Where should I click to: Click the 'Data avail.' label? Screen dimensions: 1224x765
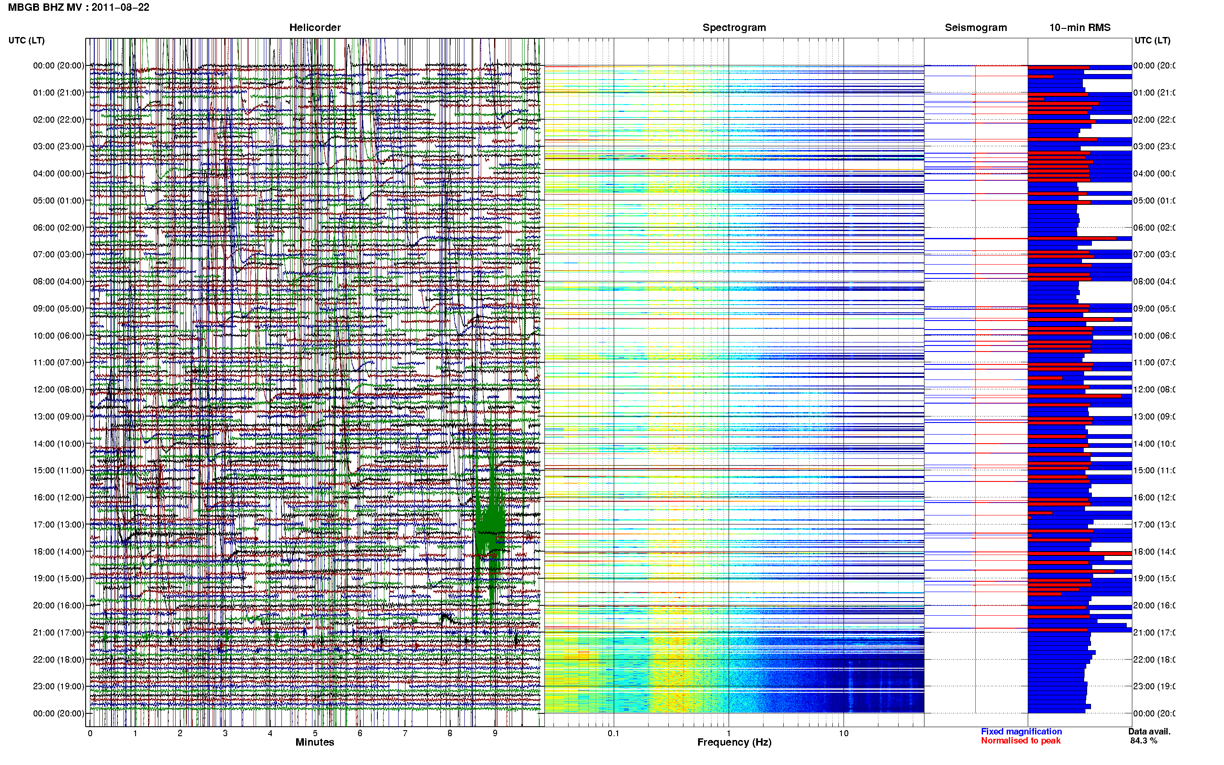(x=1149, y=731)
